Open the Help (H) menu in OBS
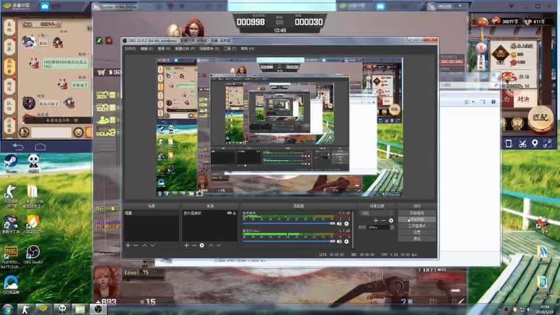Viewport: 560px width, 315px height. [x=247, y=49]
